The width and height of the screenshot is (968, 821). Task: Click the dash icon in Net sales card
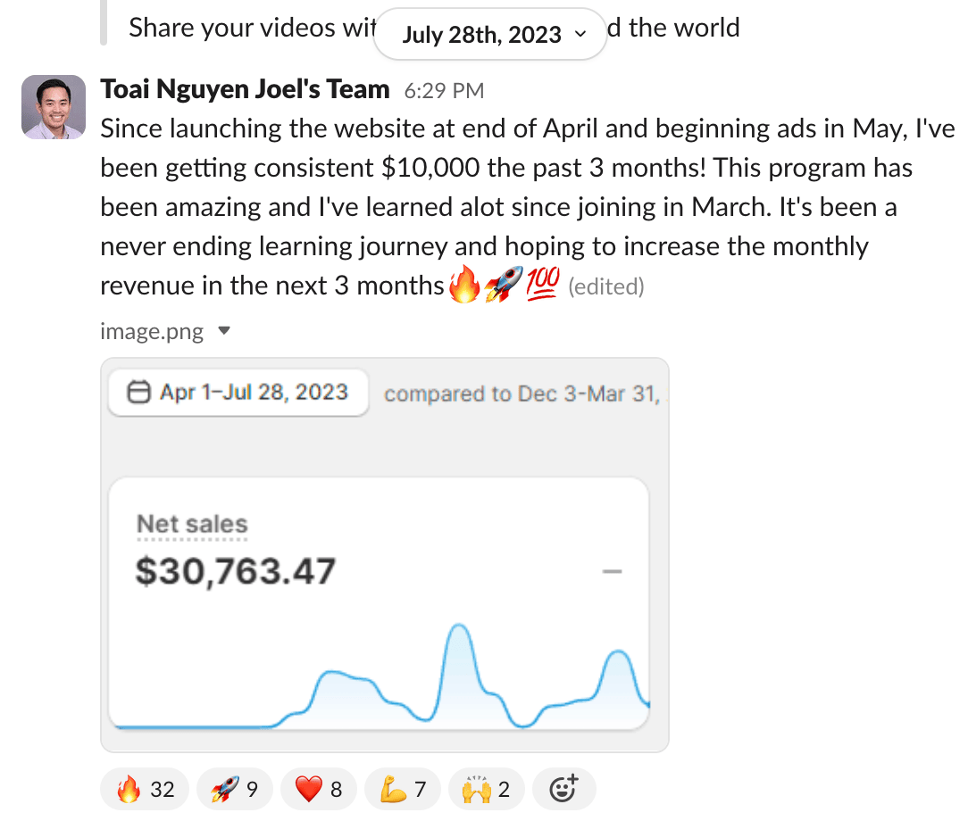(x=612, y=571)
